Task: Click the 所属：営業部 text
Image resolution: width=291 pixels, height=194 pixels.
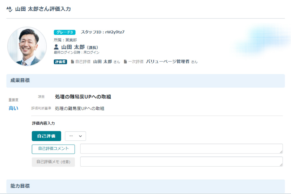Action: (65, 40)
